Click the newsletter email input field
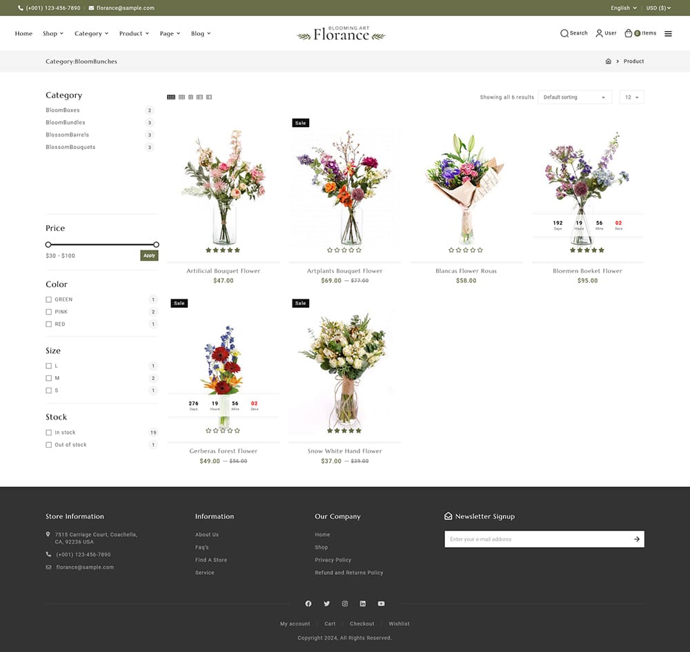690x652 pixels. coord(538,539)
